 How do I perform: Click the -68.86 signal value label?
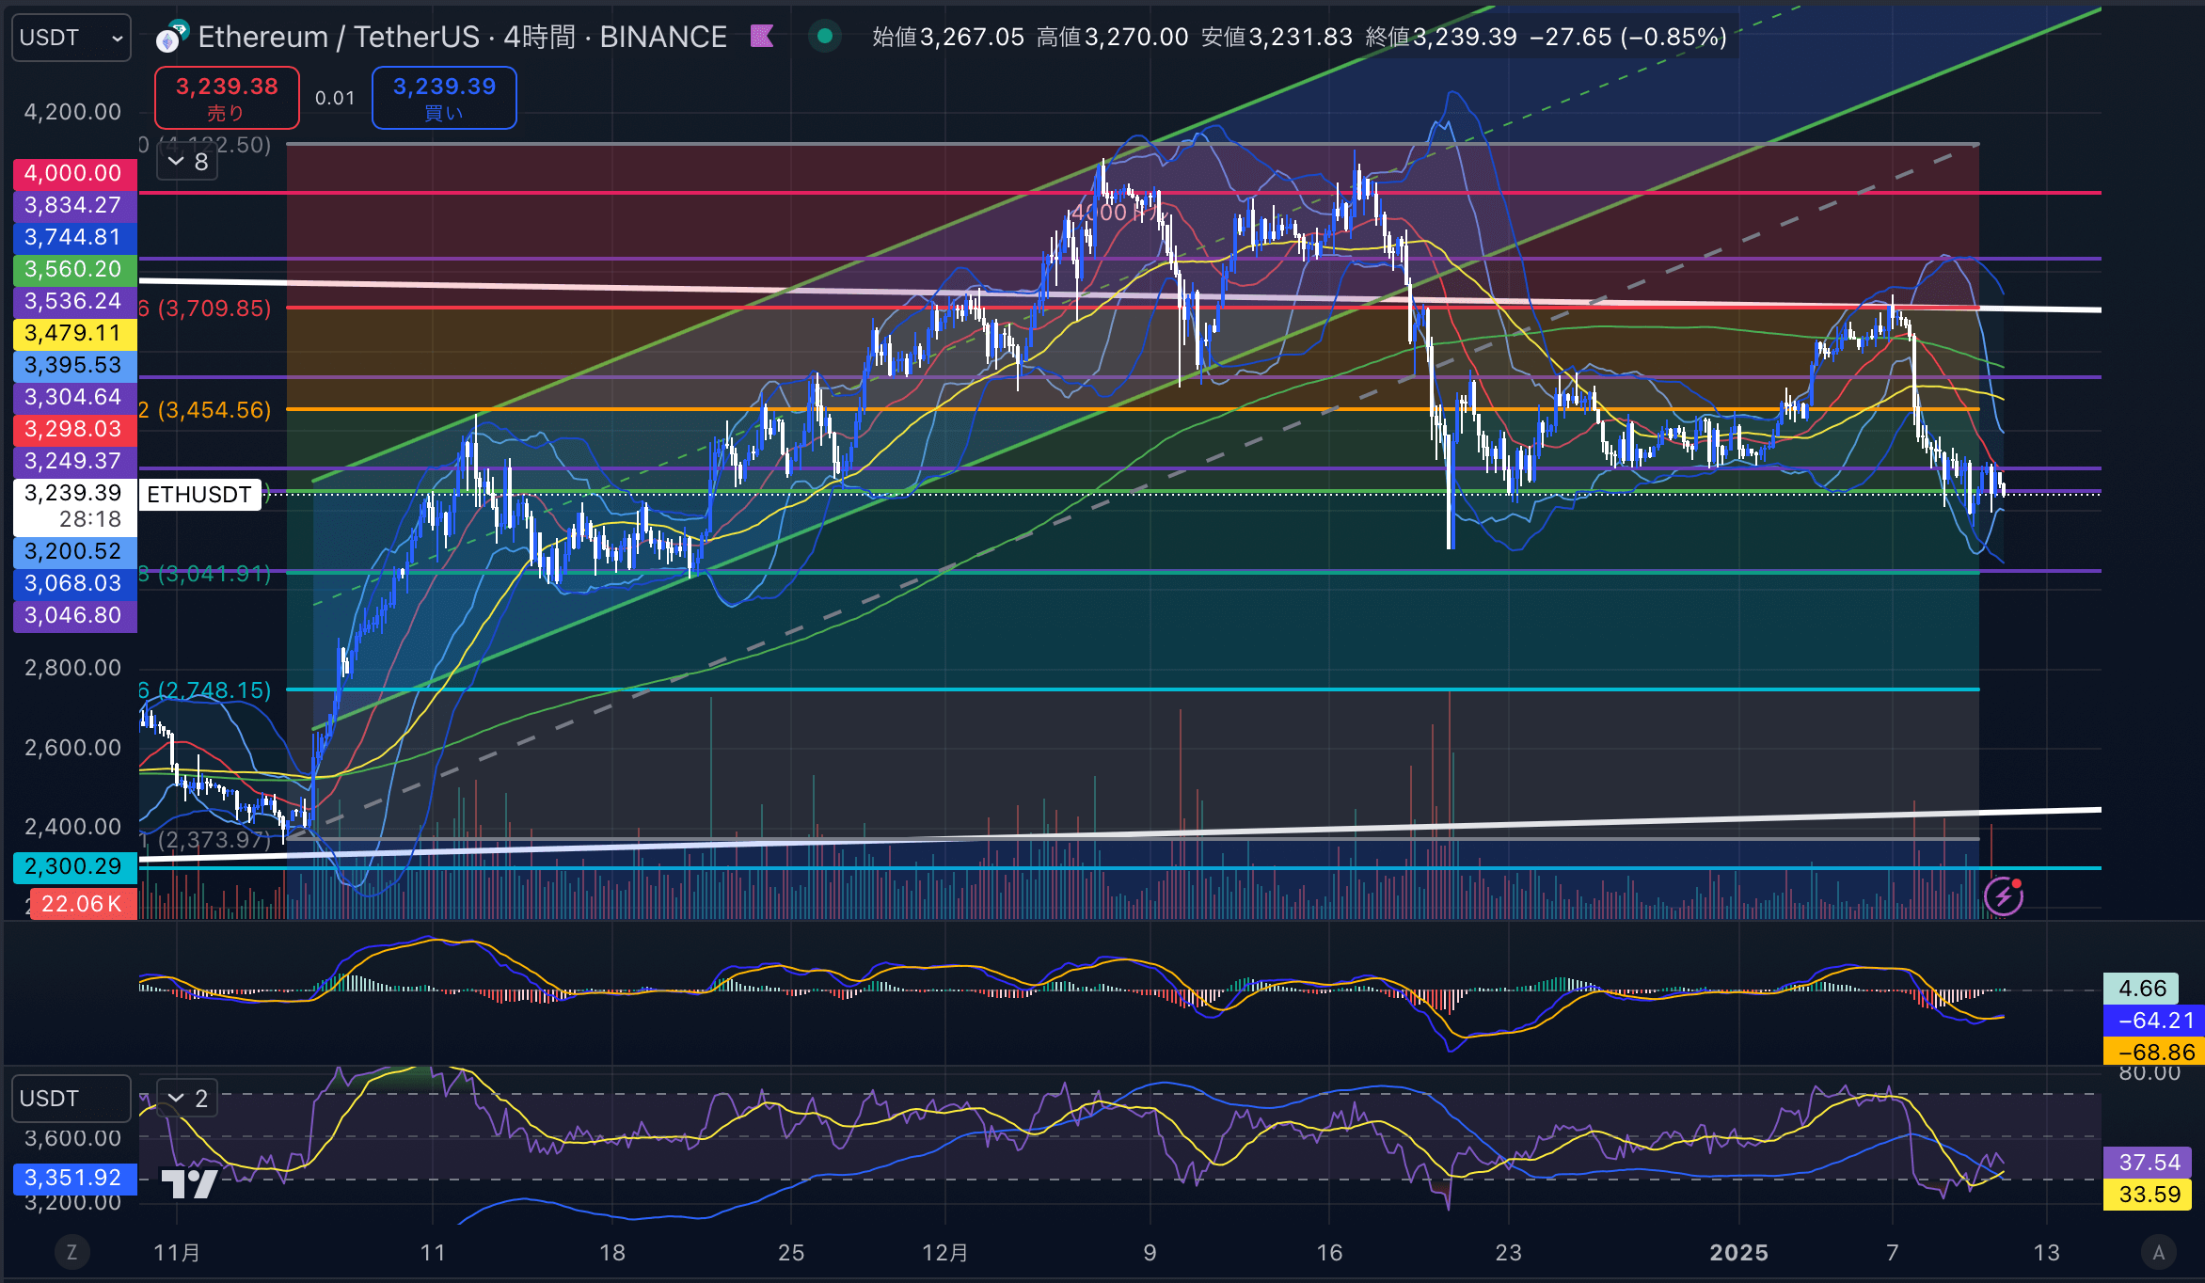(2154, 1052)
